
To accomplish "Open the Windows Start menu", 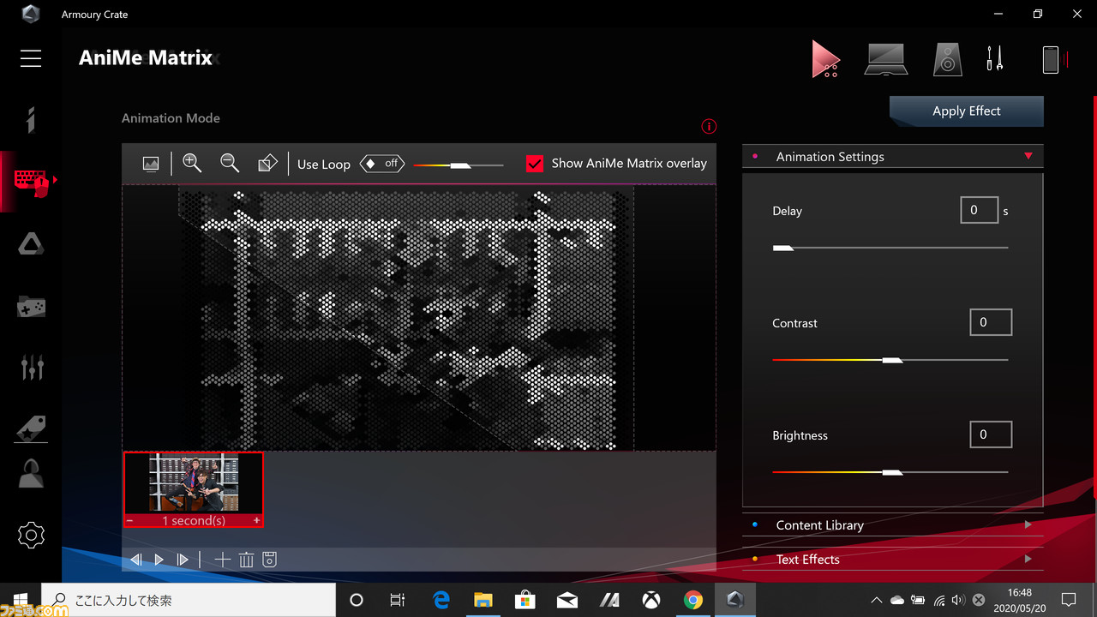I will pyautogui.click(x=21, y=601).
